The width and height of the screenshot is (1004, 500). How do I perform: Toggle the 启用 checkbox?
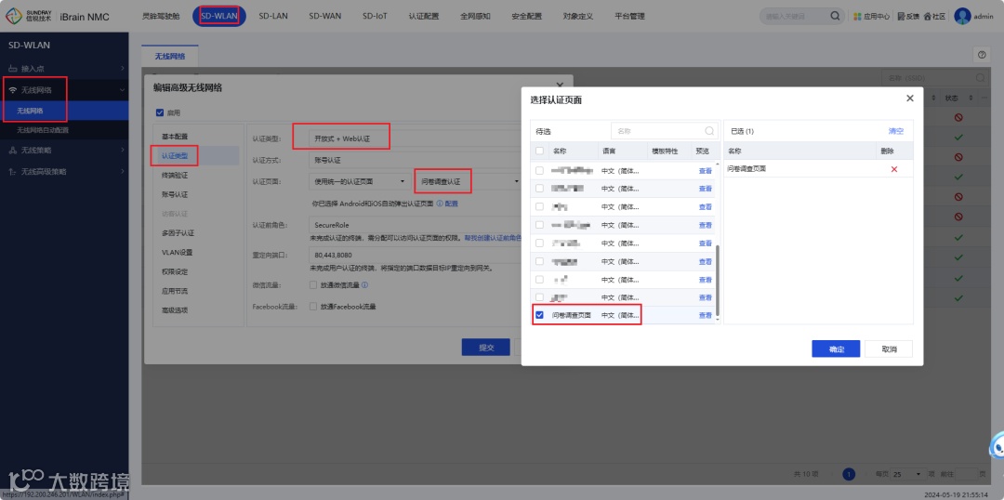pos(160,112)
